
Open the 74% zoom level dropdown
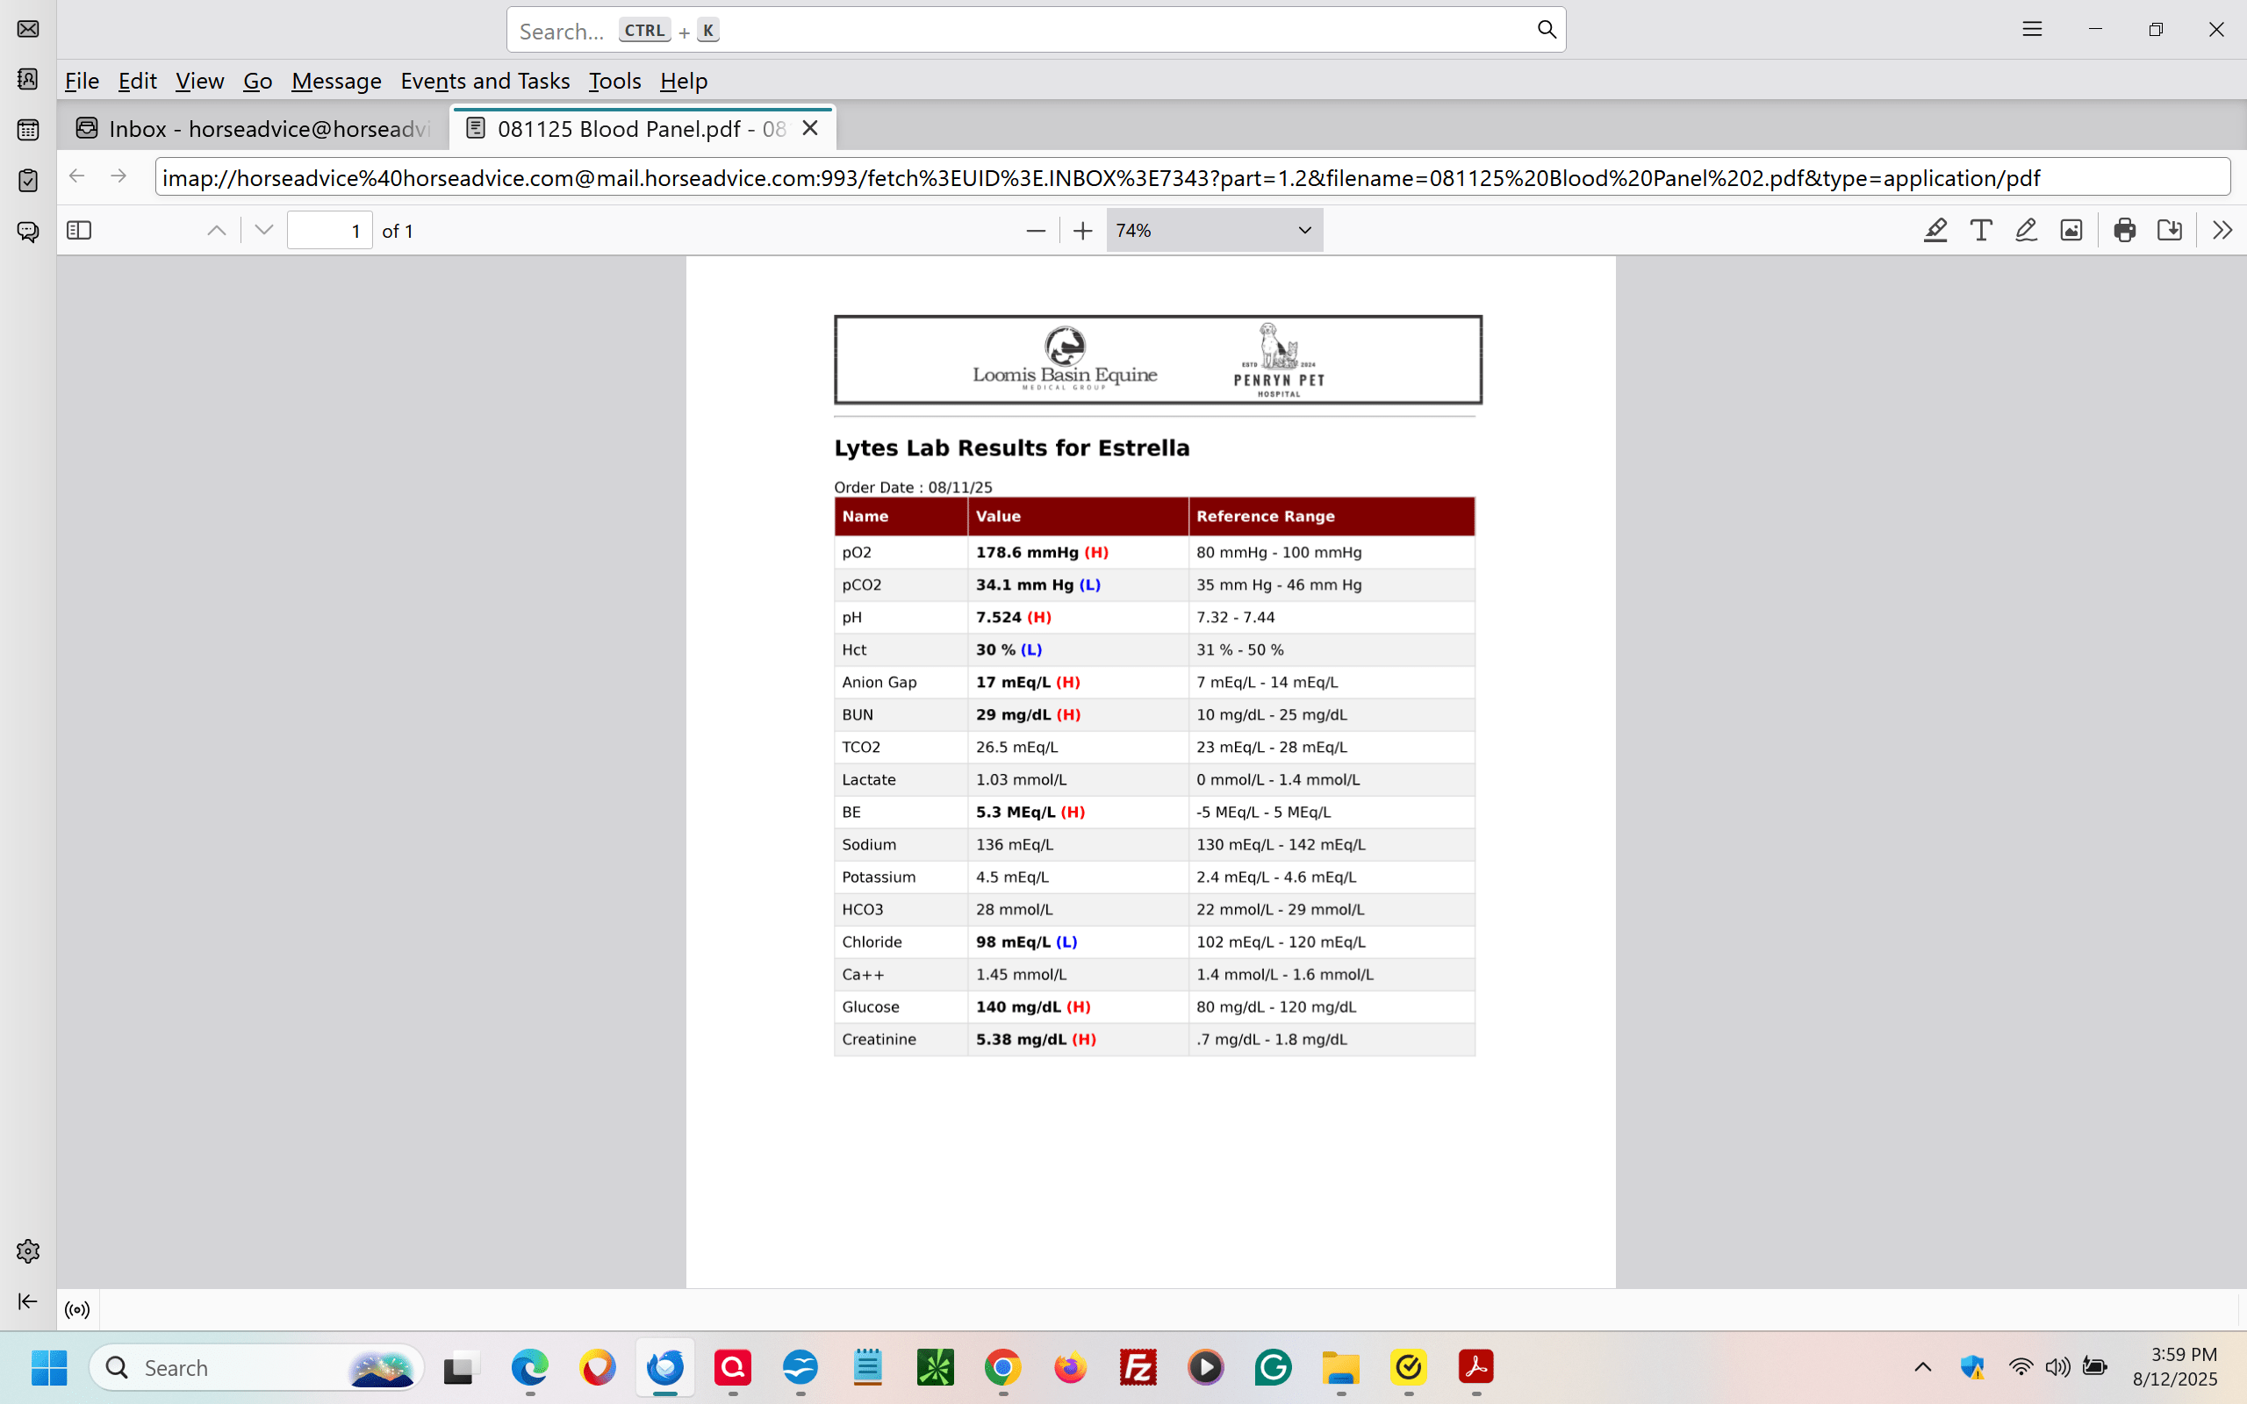(1214, 230)
